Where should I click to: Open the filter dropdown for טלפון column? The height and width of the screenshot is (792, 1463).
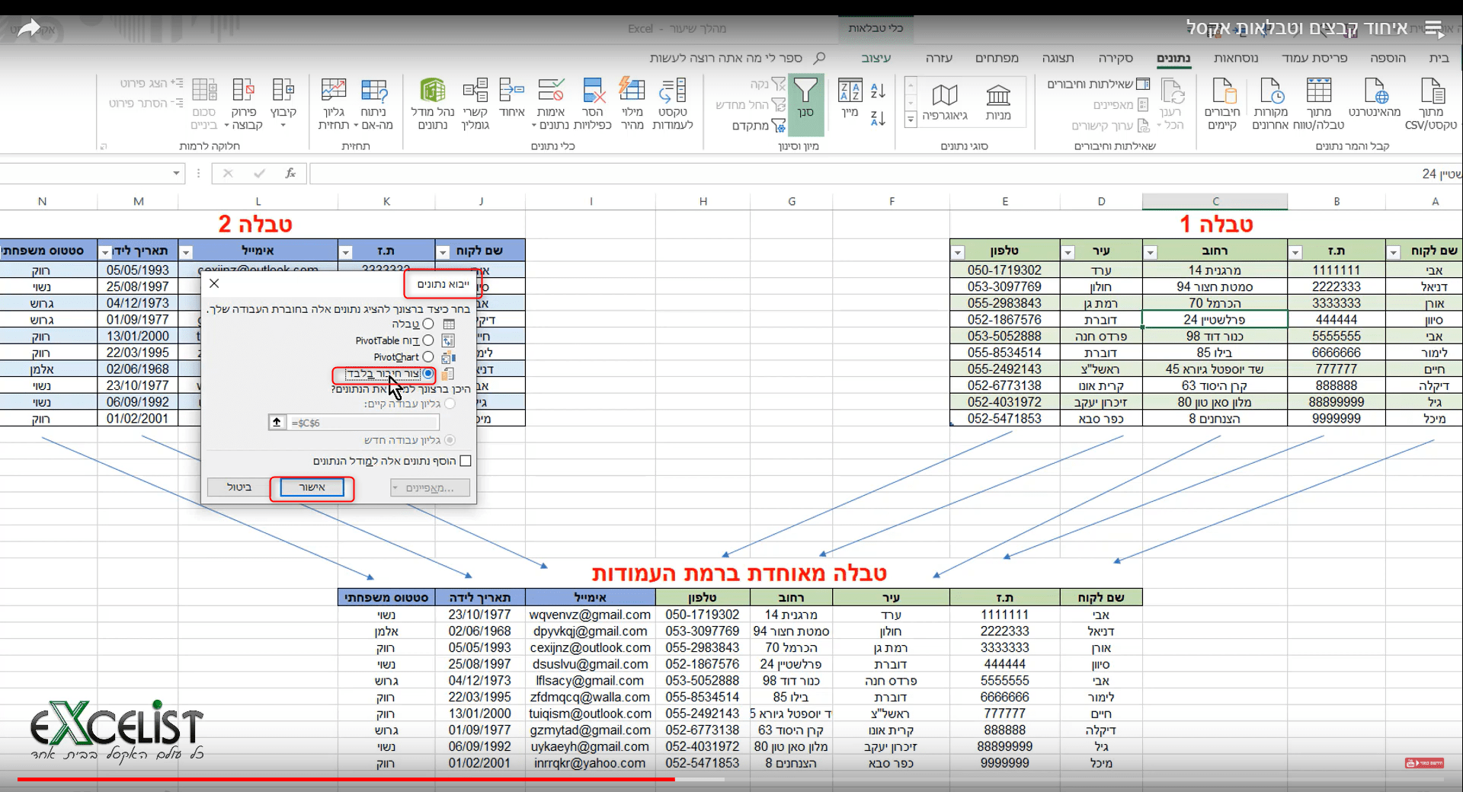[958, 252]
